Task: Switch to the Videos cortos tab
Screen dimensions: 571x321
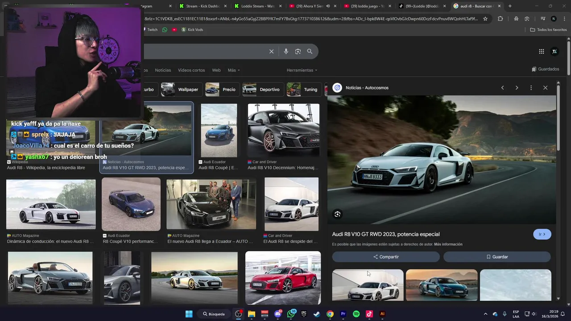Action: 191,70
